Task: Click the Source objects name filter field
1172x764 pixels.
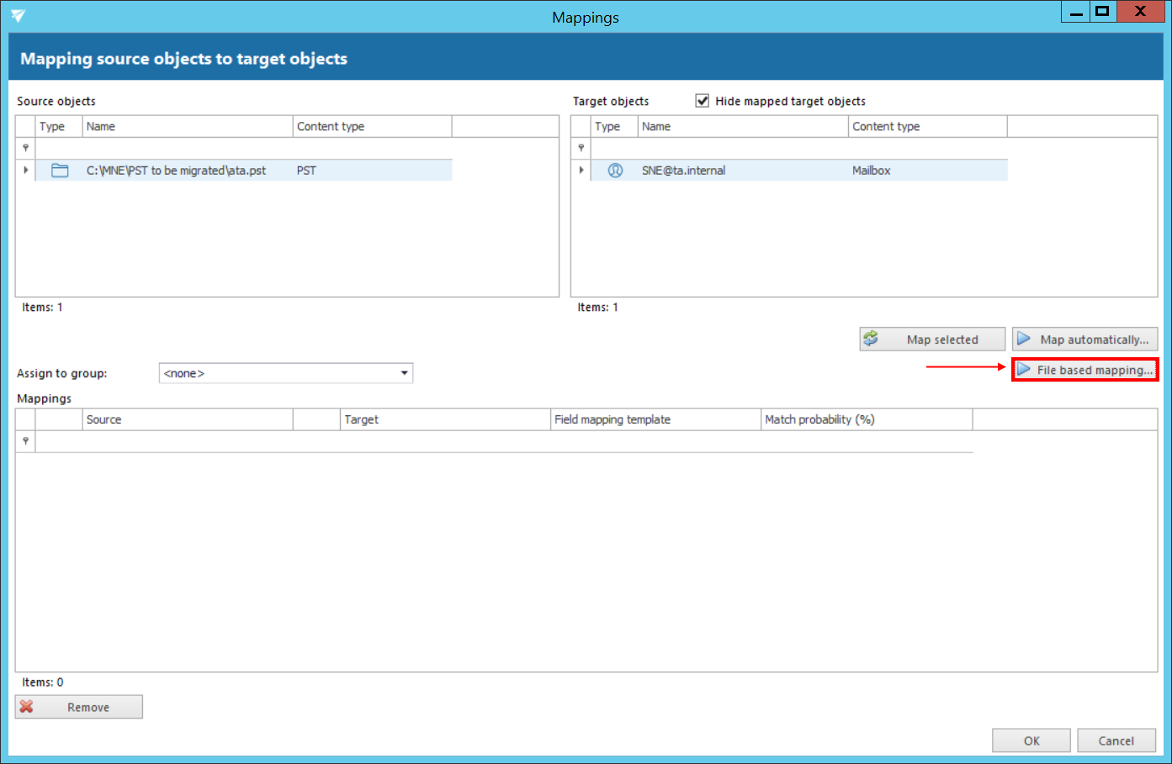Action: pyautogui.click(x=187, y=148)
